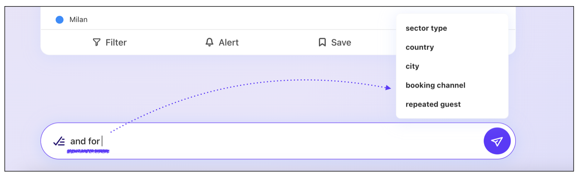Click the typed text "and for"
Screen dimensions: 580x179
click(85, 141)
